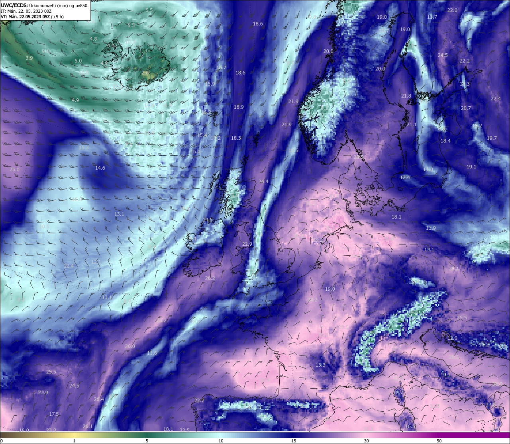Image resolution: width=510 pixels, height=444 pixels.
Task: Click the initial time 'IT: Mán. 22. 05. 2023 00Z'
Action: tap(26, 11)
